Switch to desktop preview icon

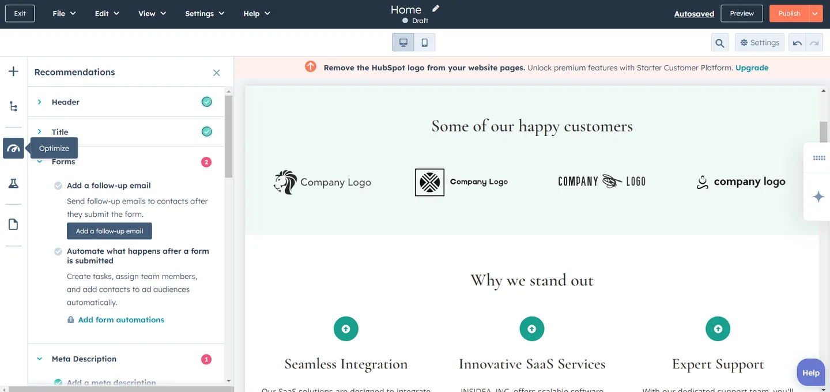coord(403,43)
